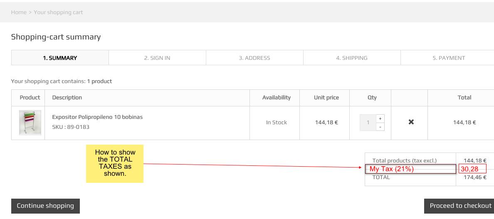Click the Your shopping cart breadcrumb text

[58, 12]
